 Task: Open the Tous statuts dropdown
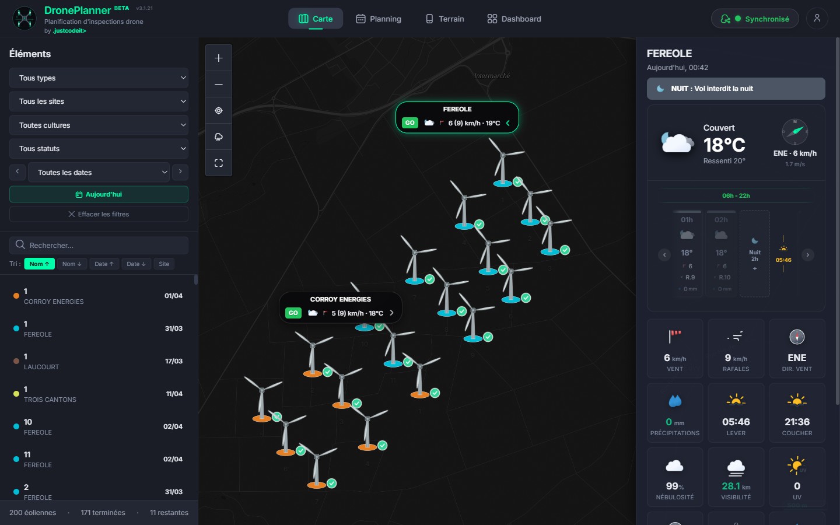point(99,149)
